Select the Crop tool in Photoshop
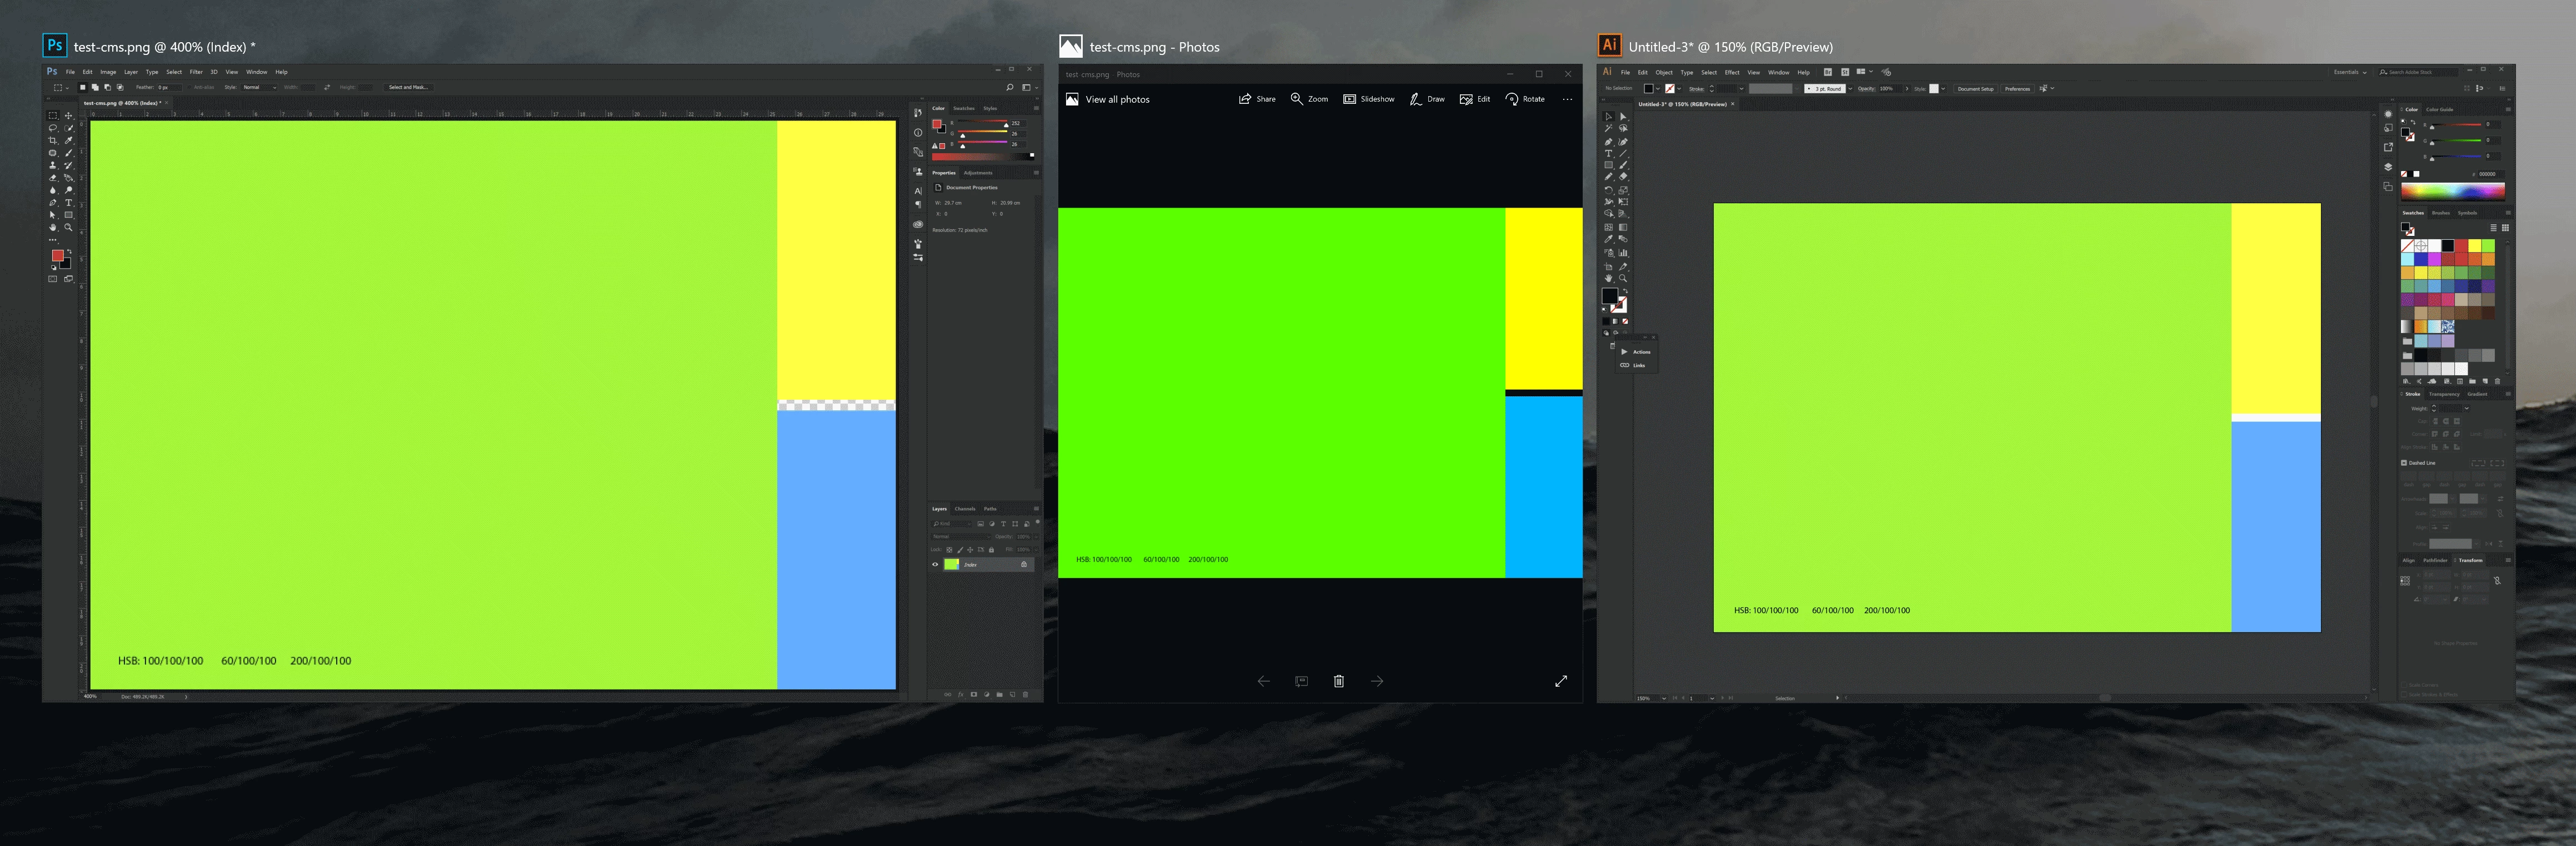 (52, 140)
